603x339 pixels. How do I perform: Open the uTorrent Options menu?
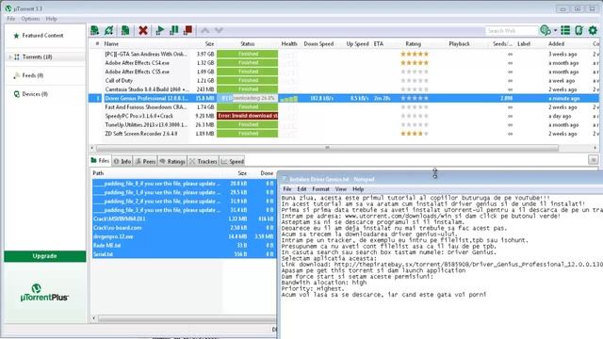[x=30, y=19]
